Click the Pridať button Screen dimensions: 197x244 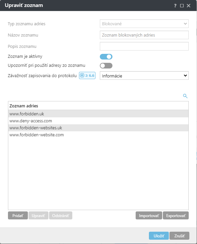18,215
